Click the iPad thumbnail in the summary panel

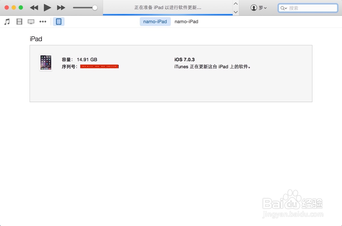[46, 62]
